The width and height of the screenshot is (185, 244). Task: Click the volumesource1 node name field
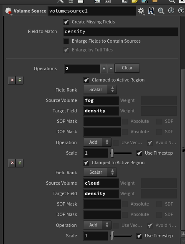(x=92, y=11)
